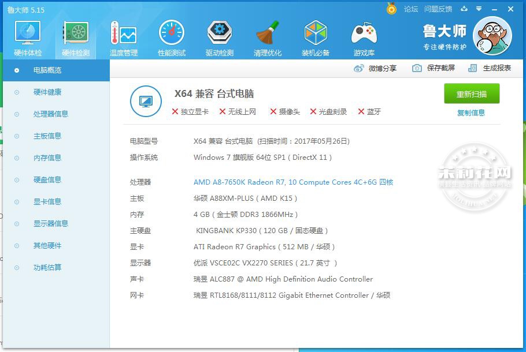
Task: Click the 无线上网 status indicator
Action: [238, 111]
